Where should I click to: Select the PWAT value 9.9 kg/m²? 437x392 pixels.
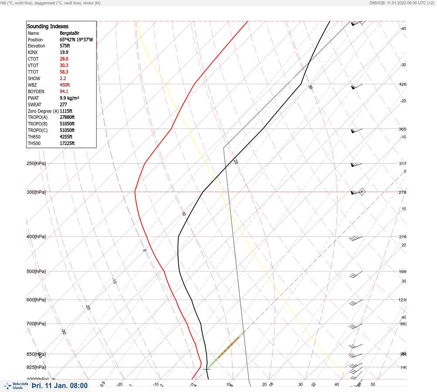click(x=69, y=98)
